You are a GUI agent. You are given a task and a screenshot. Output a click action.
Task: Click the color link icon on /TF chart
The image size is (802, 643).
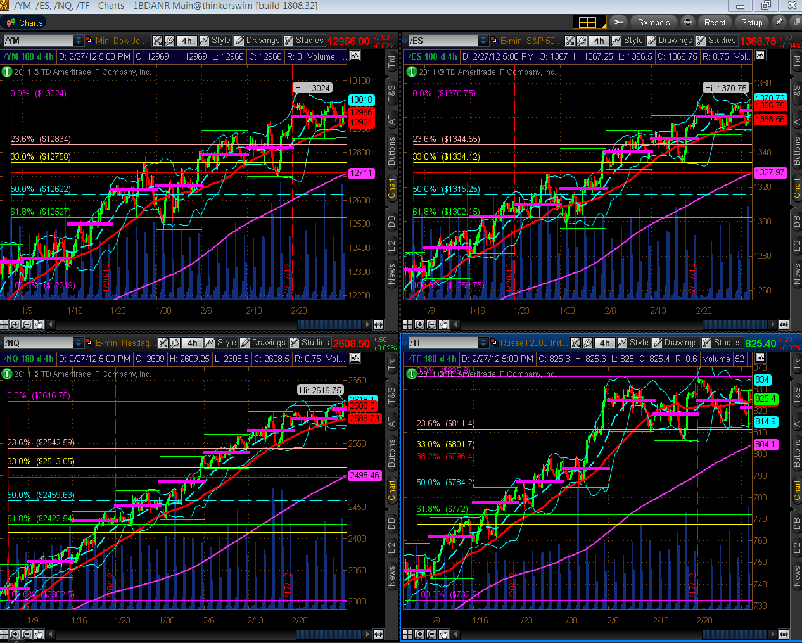(493, 341)
